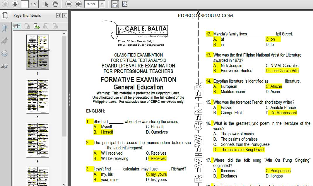Click the 'ENGLISH:' section label

(95, 111)
